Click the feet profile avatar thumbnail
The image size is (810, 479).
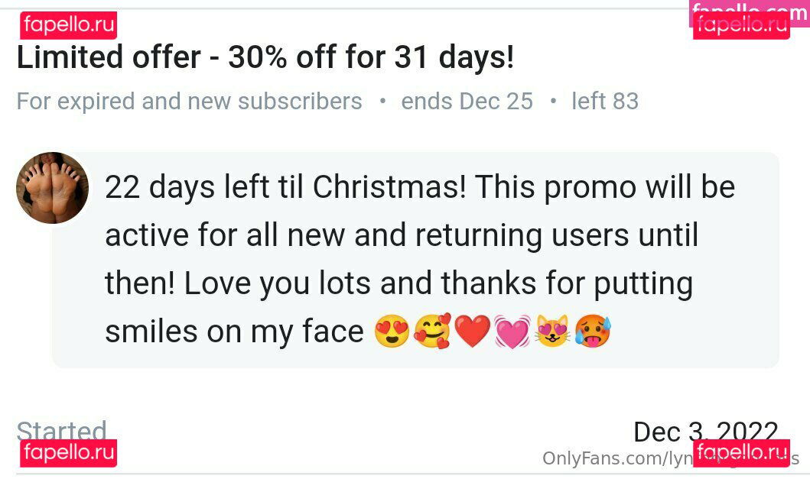tap(52, 188)
